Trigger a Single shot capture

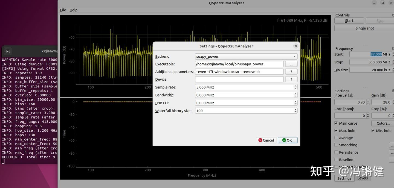pyautogui.click(x=364, y=28)
